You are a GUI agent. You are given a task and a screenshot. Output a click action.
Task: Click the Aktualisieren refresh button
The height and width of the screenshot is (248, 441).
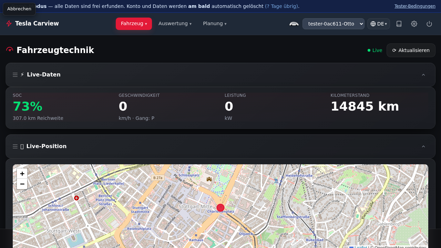pyautogui.click(x=411, y=50)
